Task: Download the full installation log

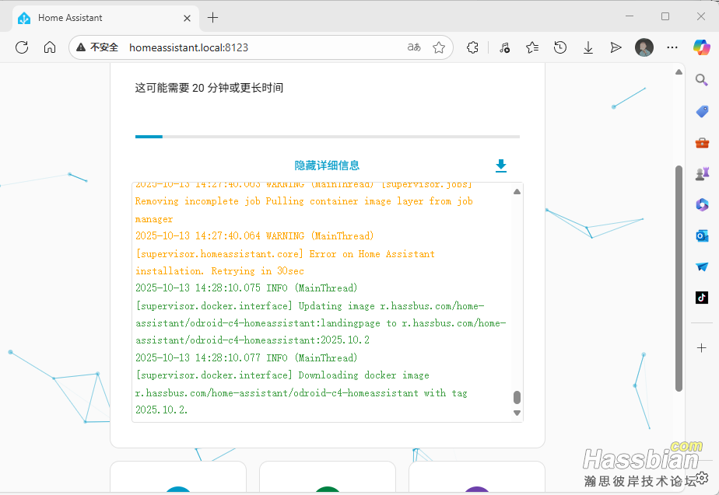Action: 501,166
